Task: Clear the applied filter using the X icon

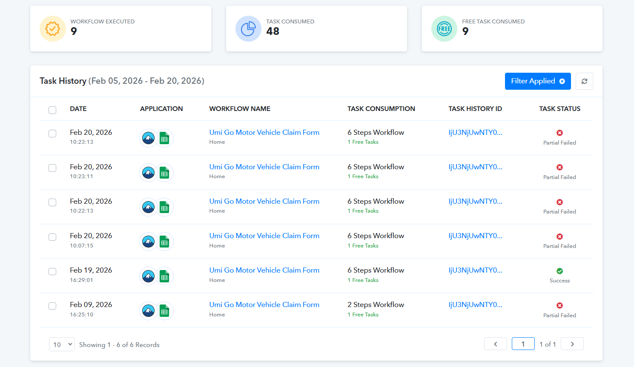Action: tap(562, 81)
